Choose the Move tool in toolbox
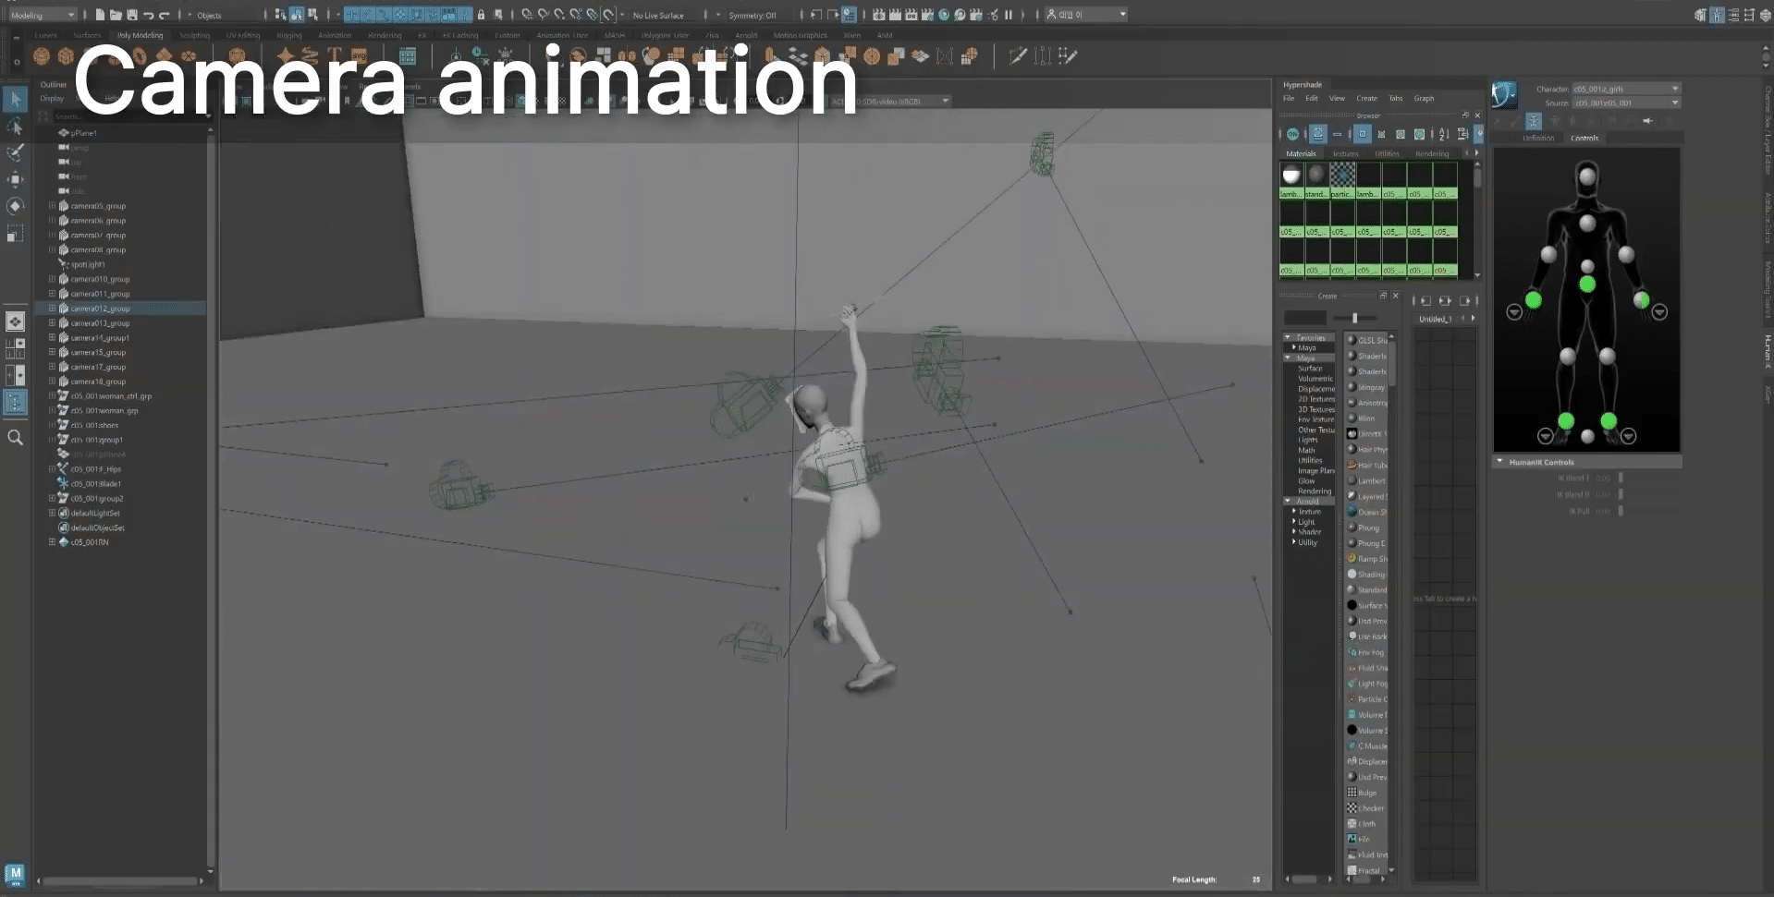Image resolution: width=1774 pixels, height=897 pixels. pyautogui.click(x=15, y=179)
